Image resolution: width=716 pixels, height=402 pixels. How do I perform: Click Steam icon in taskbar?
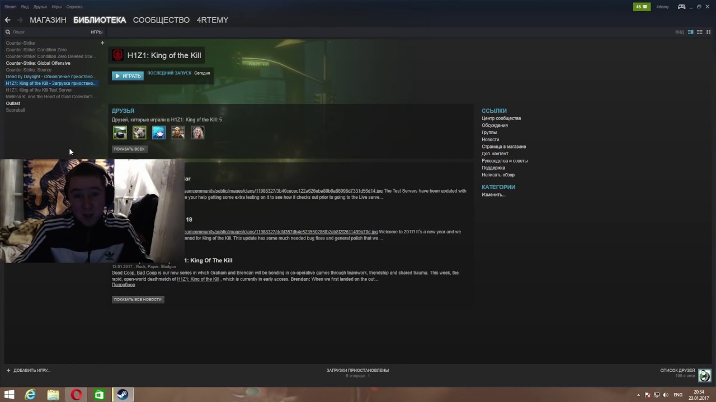122,395
